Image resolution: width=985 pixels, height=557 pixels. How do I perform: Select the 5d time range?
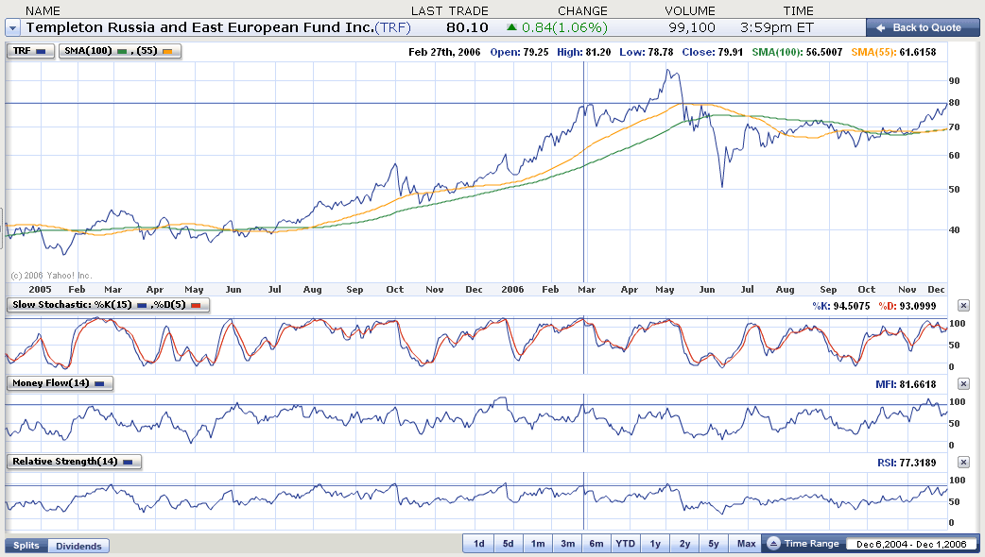point(509,544)
